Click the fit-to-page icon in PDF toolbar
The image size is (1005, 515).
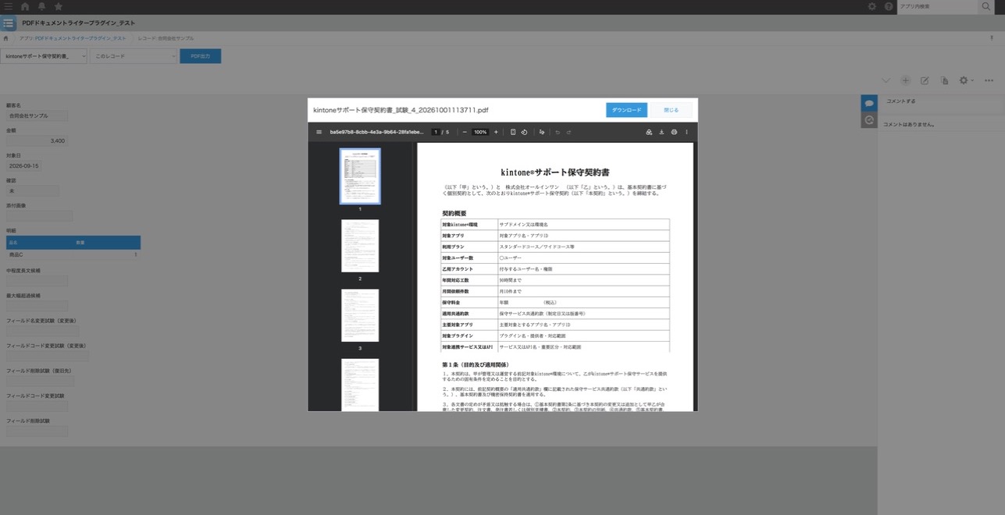(513, 132)
